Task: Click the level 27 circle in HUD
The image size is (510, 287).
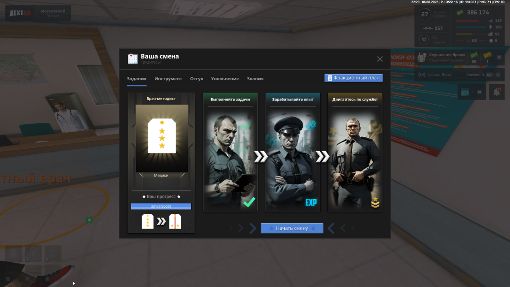Action: click(425, 14)
